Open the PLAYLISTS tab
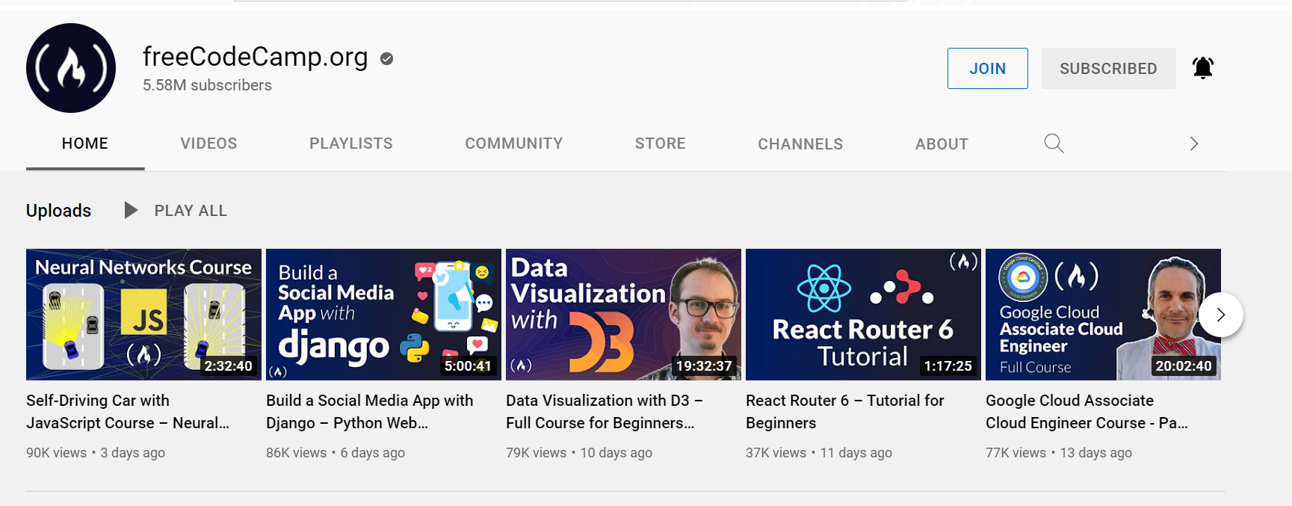Image resolution: width=1292 pixels, height=506 pixels. tap(351, 144)
